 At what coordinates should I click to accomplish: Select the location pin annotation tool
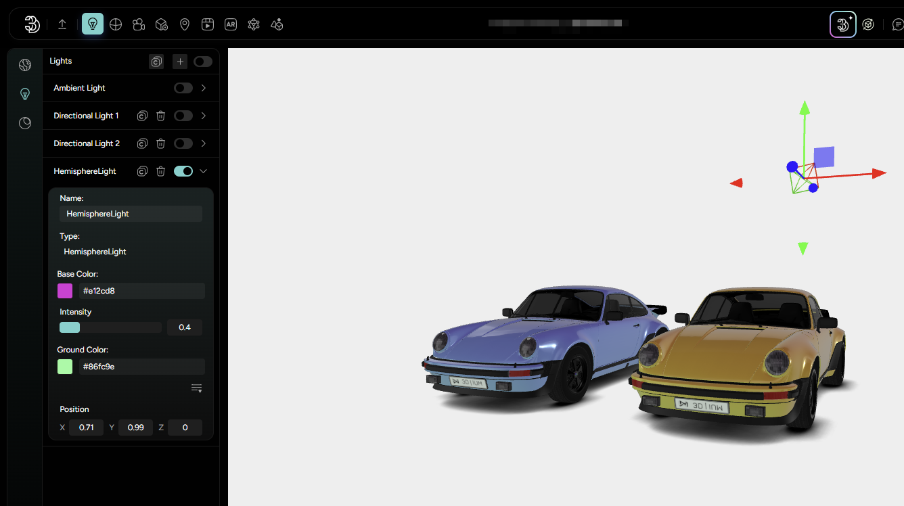coord(185,24)
